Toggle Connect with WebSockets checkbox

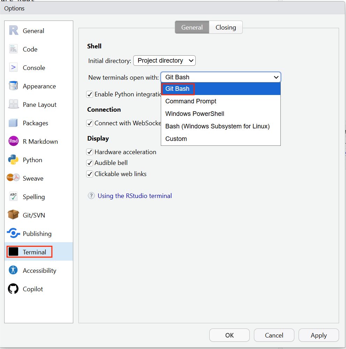(x=90, y=123)
